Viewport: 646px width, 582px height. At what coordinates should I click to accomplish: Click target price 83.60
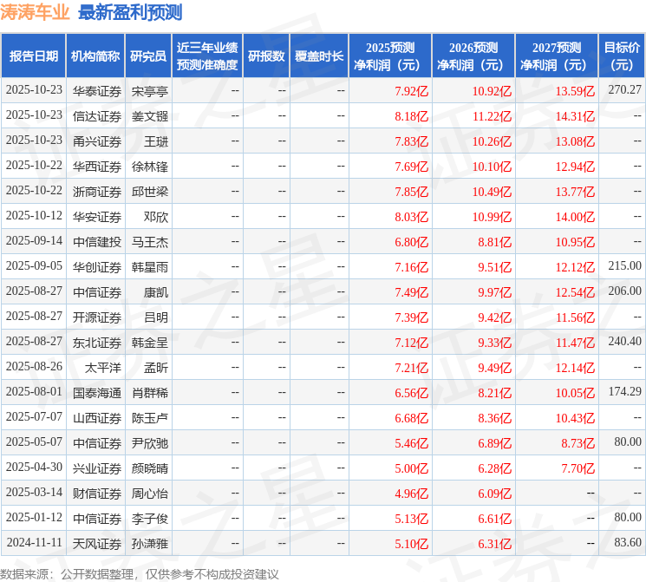[628, 542]
